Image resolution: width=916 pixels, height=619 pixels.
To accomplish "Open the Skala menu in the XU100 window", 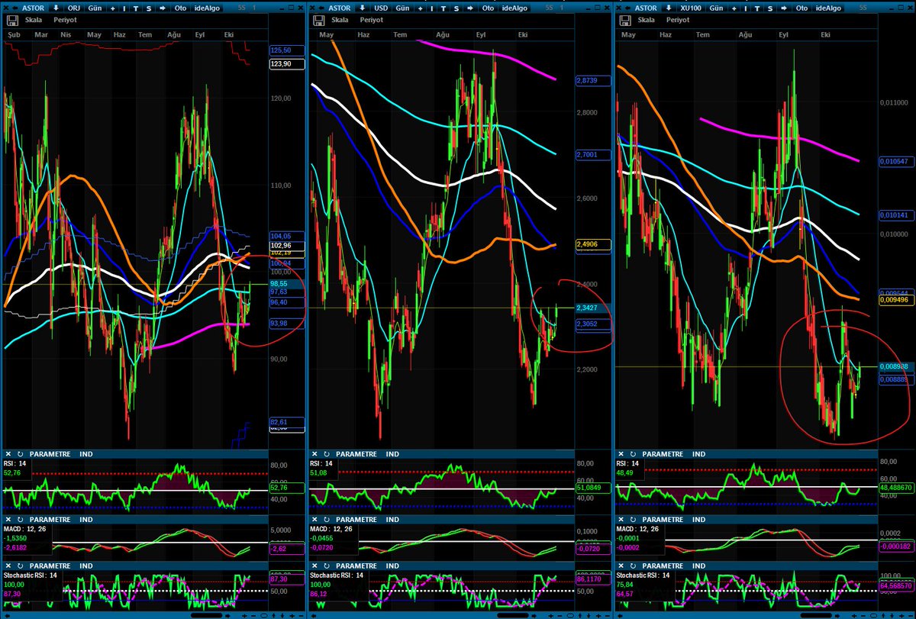I will coord(647,21).
